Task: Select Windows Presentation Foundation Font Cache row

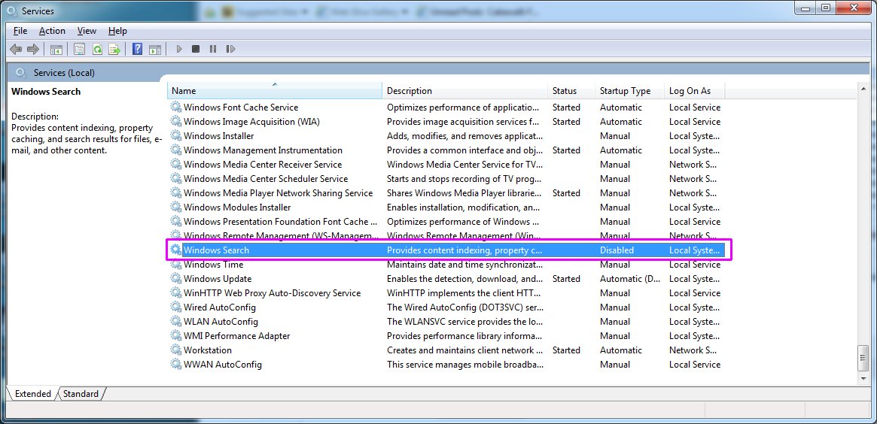Action: tap(445, 222)
